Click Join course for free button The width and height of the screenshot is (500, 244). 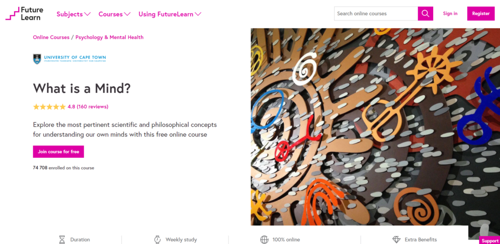[x=59, y=152]
